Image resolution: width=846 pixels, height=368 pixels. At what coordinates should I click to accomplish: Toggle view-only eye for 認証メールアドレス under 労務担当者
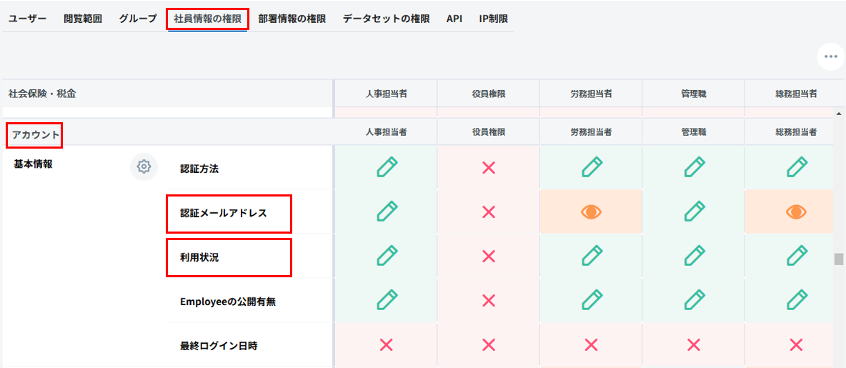click(x=591, y=212)
